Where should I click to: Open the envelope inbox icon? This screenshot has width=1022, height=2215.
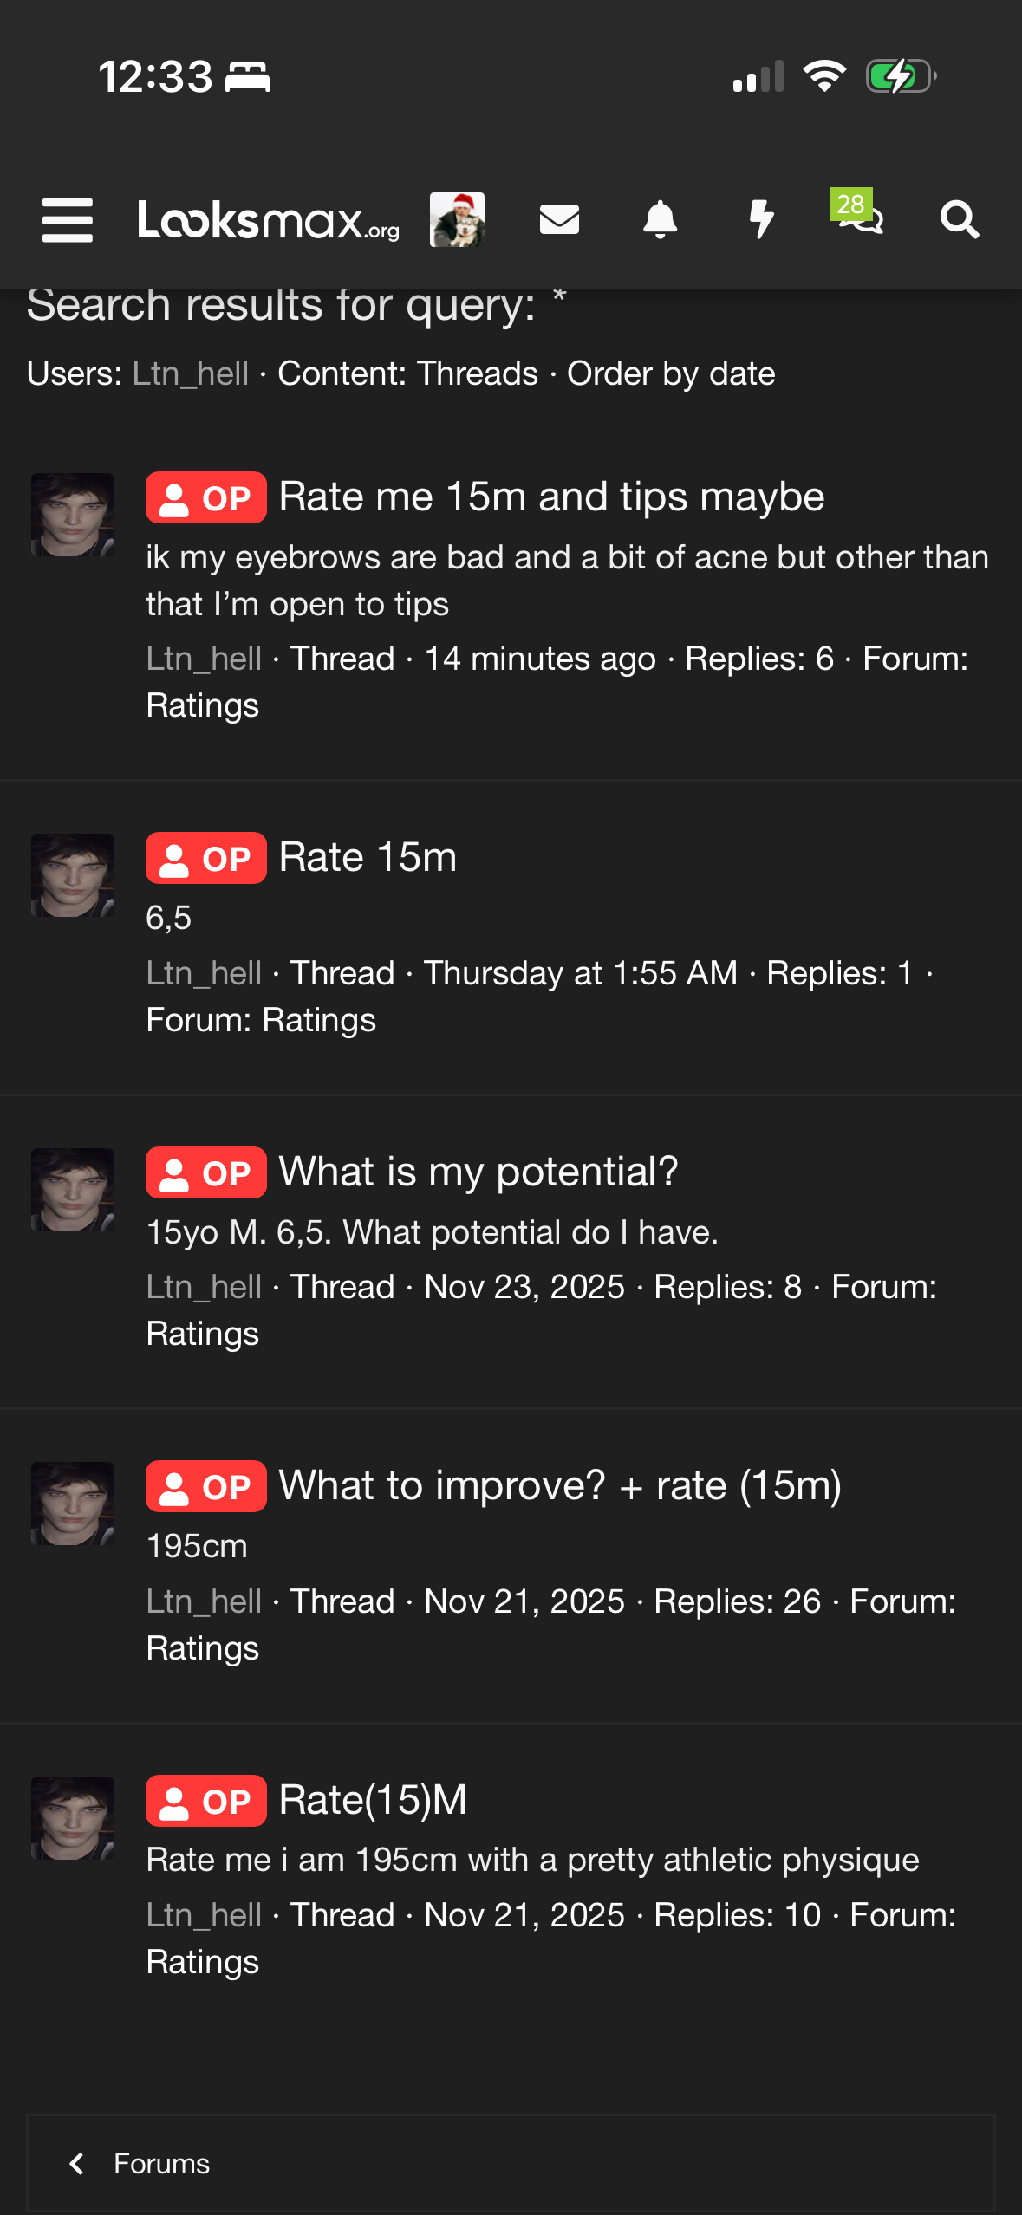pos(559,219)
